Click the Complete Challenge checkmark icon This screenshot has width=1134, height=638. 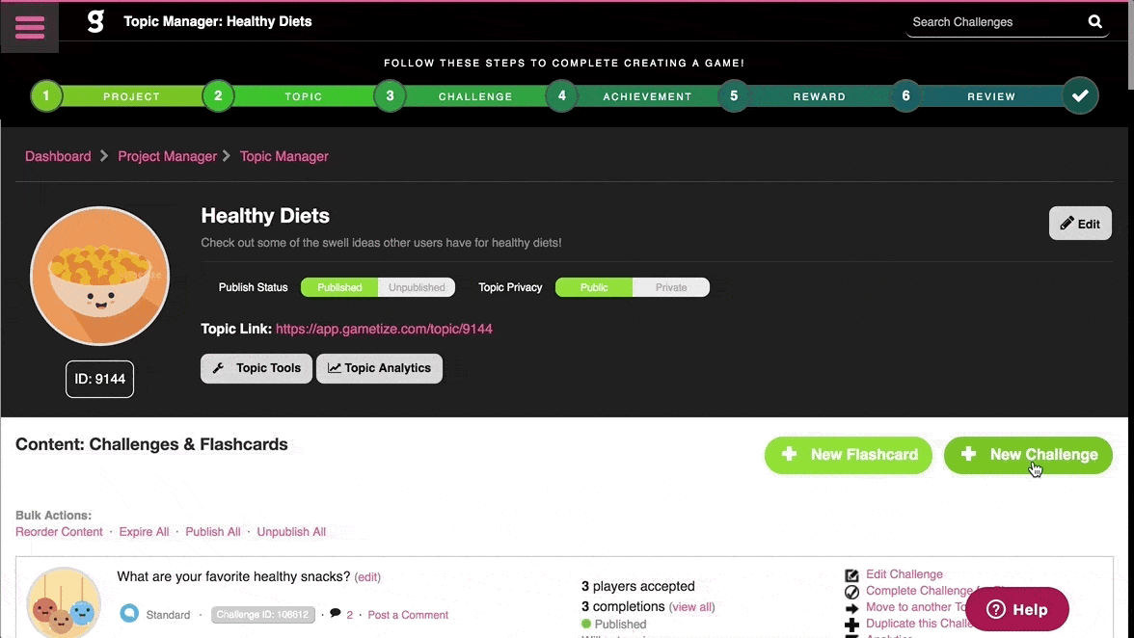852,592
